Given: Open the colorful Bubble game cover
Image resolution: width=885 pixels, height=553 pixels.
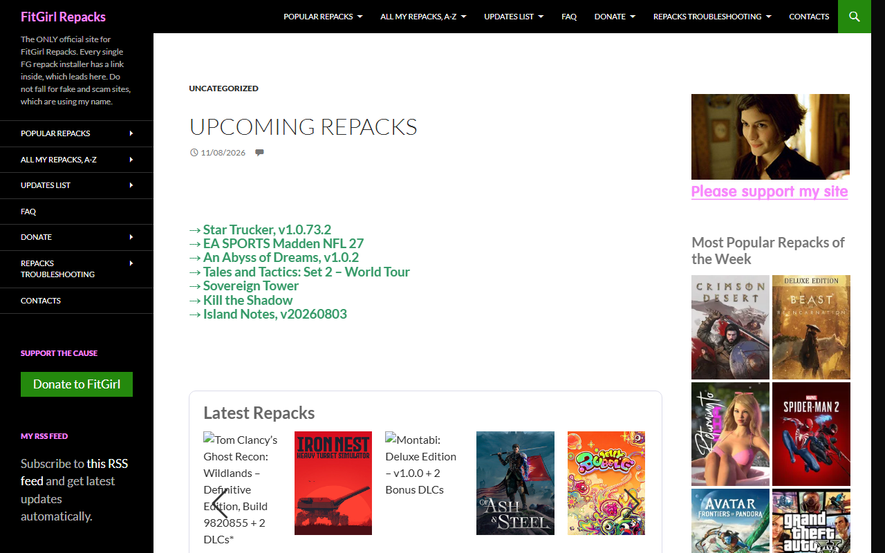Looking at the screenshot, I should tap(606, 483).
